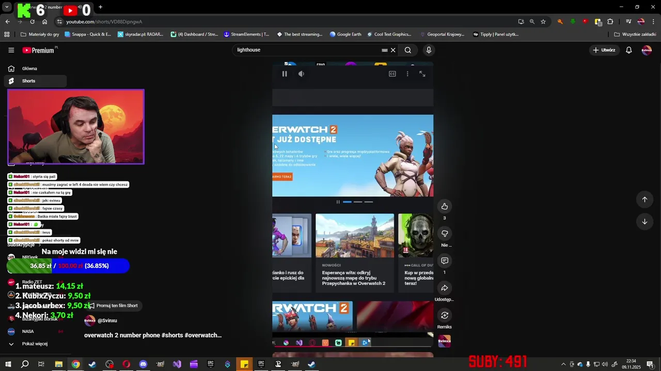Open the Short's more options menu
Viewport: 661px width, 371px height.
click(x=407, y=74)
